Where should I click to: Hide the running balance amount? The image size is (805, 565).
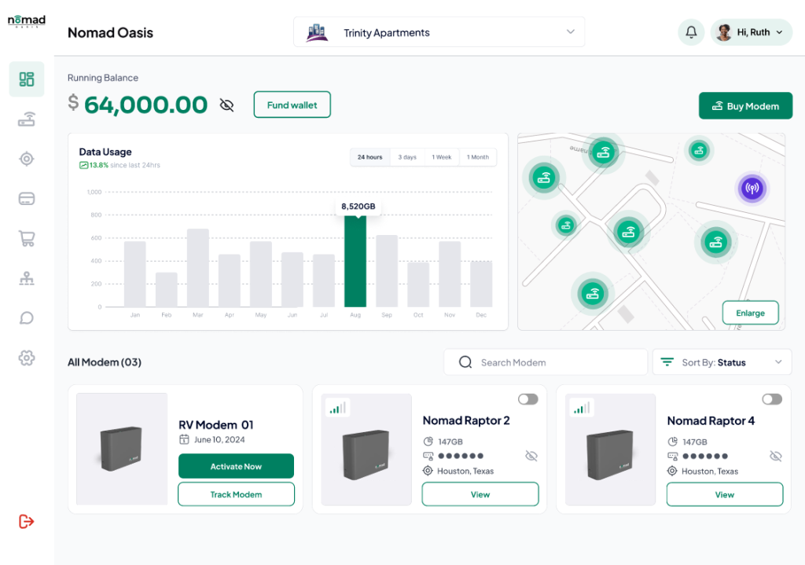point(226,105)
